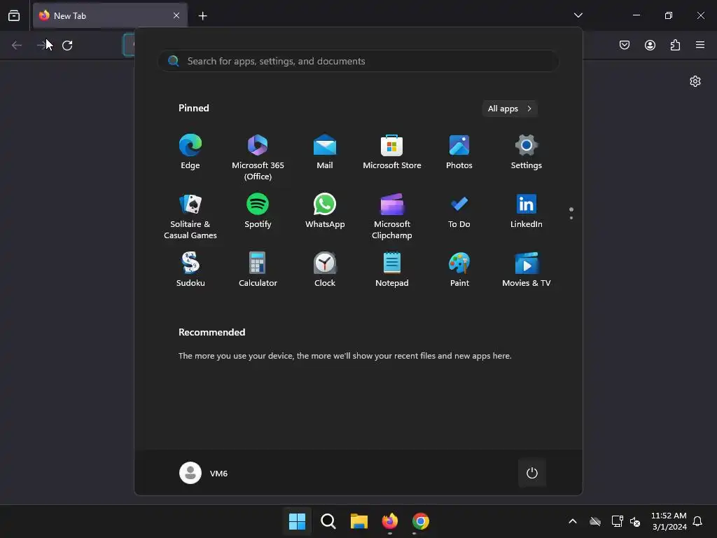Screen dimensions: 717x538
Task: Open Settings from pinned apps
Action: tap(527, 152)
